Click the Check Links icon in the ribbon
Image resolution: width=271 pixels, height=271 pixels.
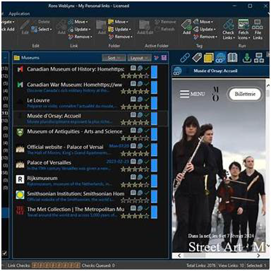[x=228, y=29]
